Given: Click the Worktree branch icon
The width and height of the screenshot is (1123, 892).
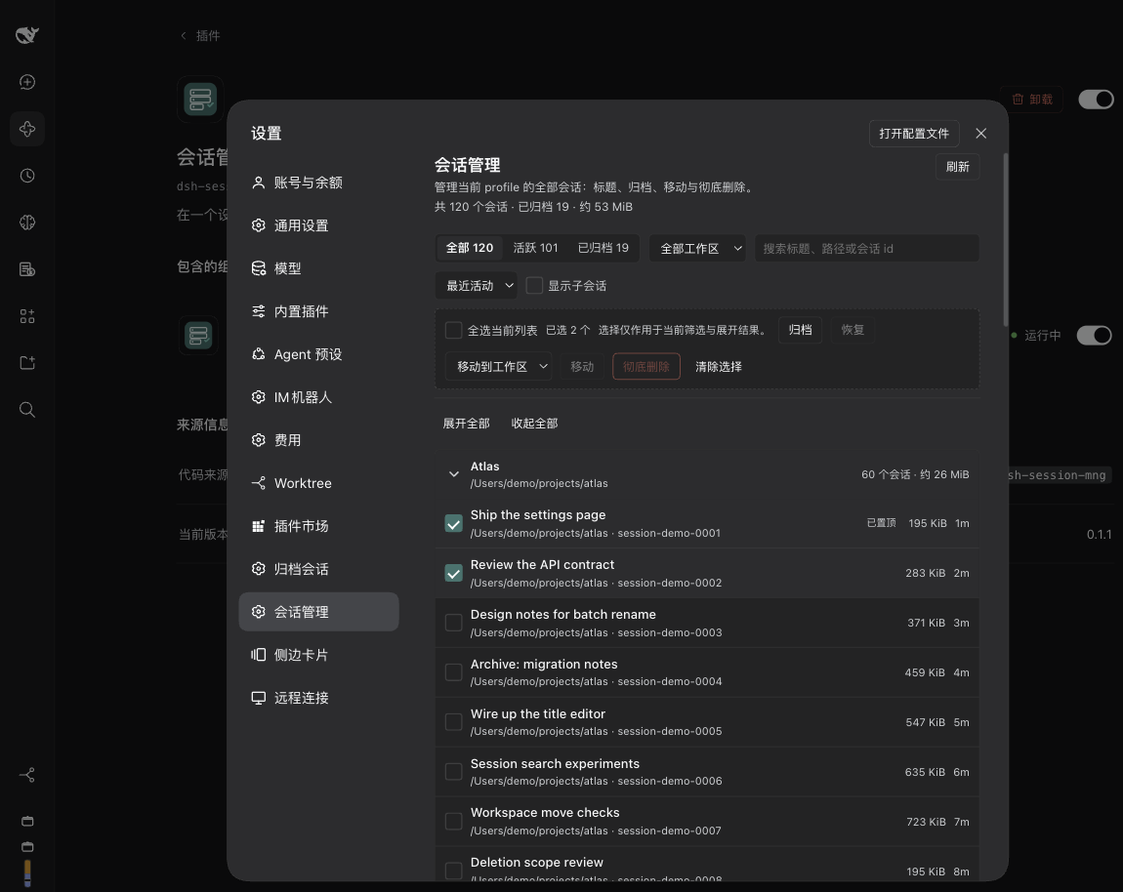Looking at the screenshot, I should tap(259, 483).
